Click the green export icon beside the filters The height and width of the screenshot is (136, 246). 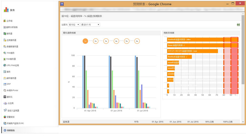coord(238,25)
